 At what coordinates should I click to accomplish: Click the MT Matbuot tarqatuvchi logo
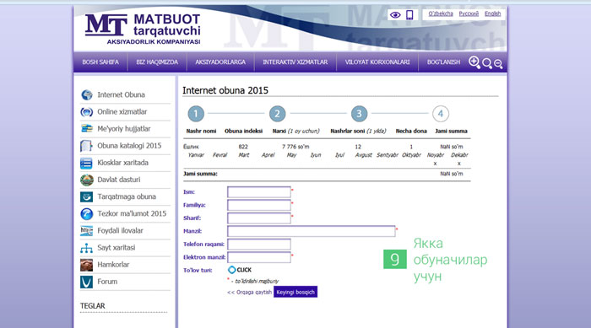point(143,30)
